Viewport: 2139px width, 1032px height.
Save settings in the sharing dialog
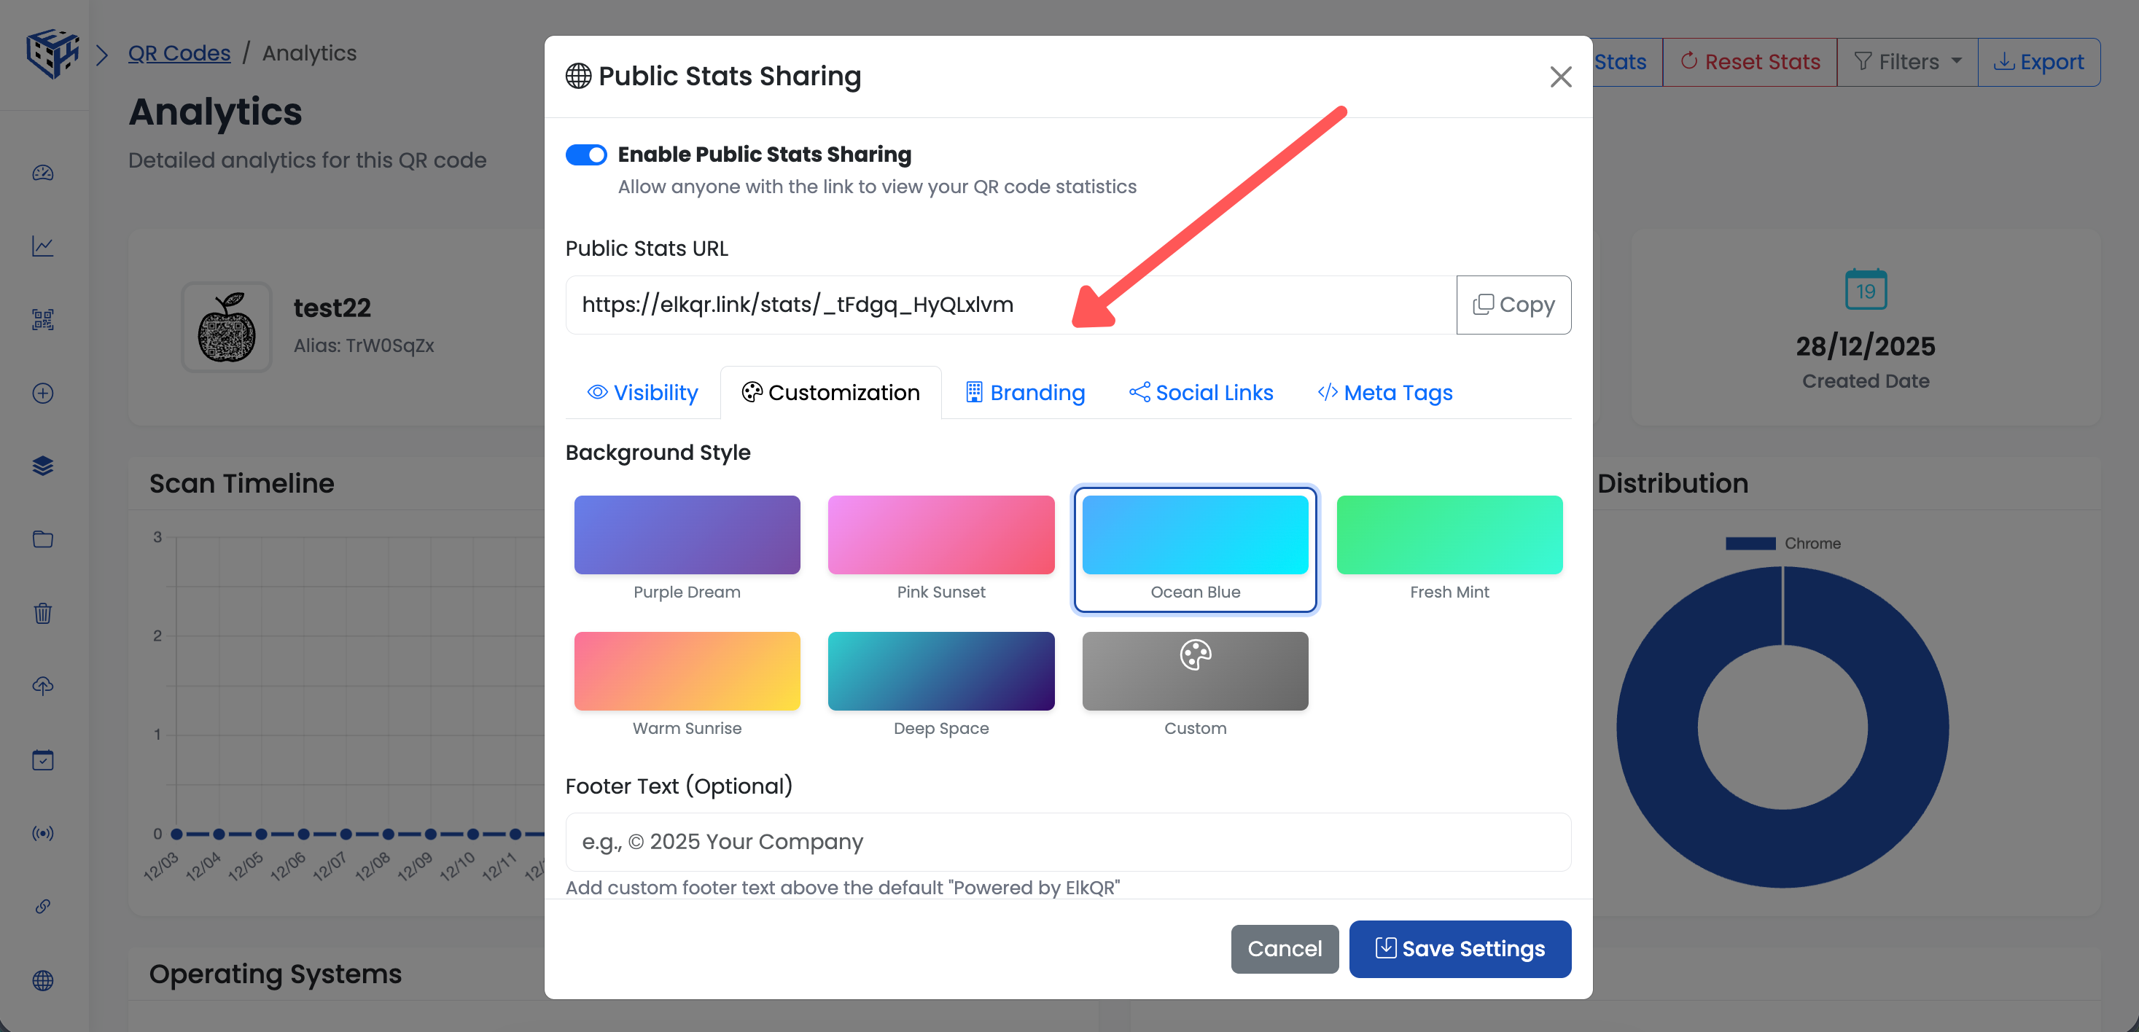(1459, 949)
